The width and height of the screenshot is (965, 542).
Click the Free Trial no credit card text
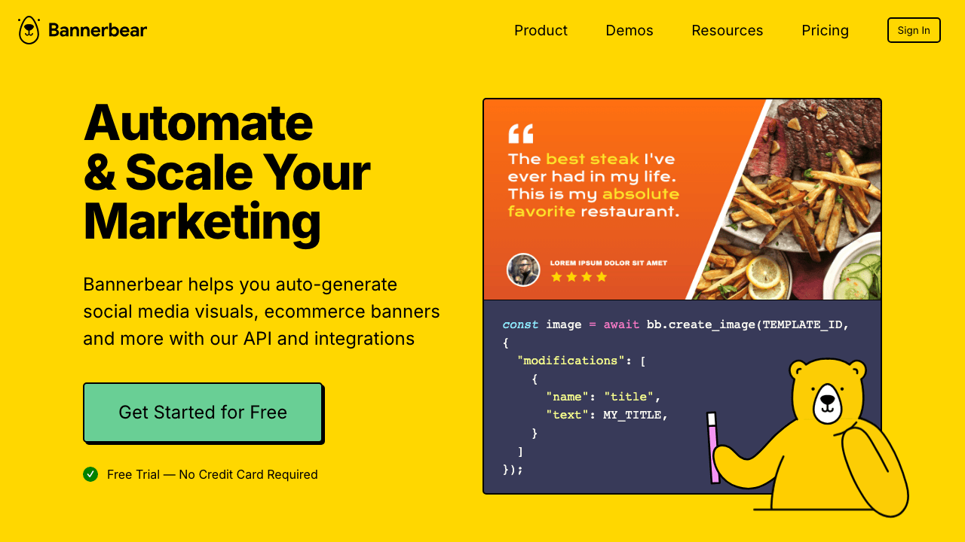212,474
